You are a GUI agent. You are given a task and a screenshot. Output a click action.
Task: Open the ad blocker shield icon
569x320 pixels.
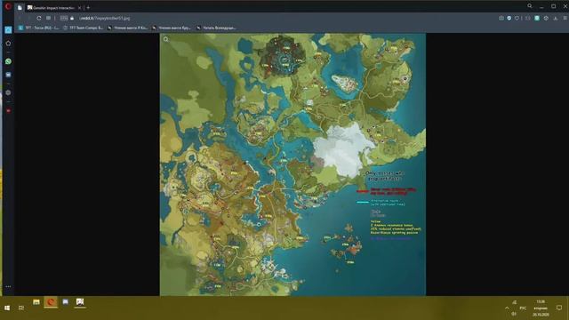click(509, 18)
